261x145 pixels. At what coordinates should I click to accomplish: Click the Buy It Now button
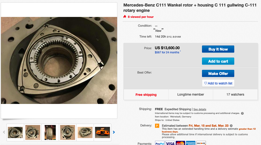218,49
